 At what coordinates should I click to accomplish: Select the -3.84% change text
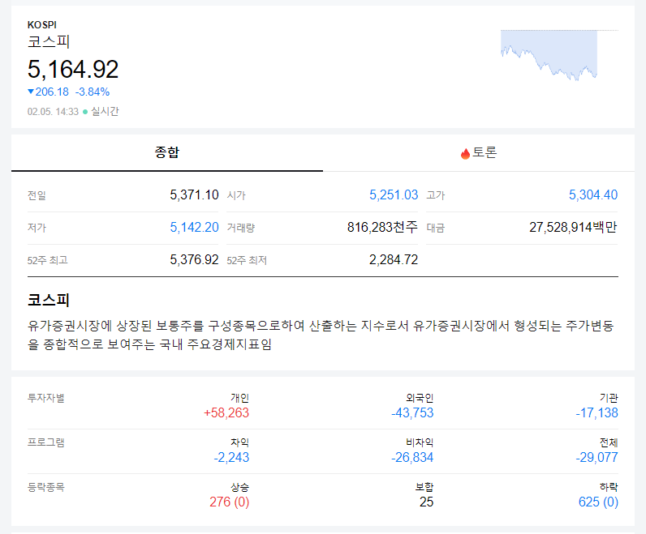coord(93,92)
